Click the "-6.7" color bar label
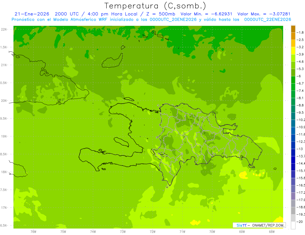The image size is (305, 235). 300,83
